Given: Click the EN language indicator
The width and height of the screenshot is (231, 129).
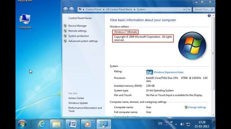Looking at the screenshot, I should (x=160, y=124).
